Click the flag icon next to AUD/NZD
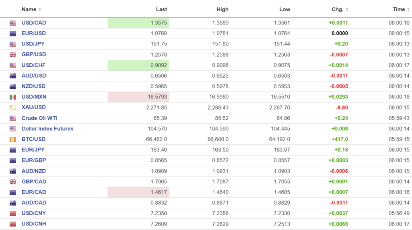The width and height of the screenshot is (412, 230). click(13, 171)
